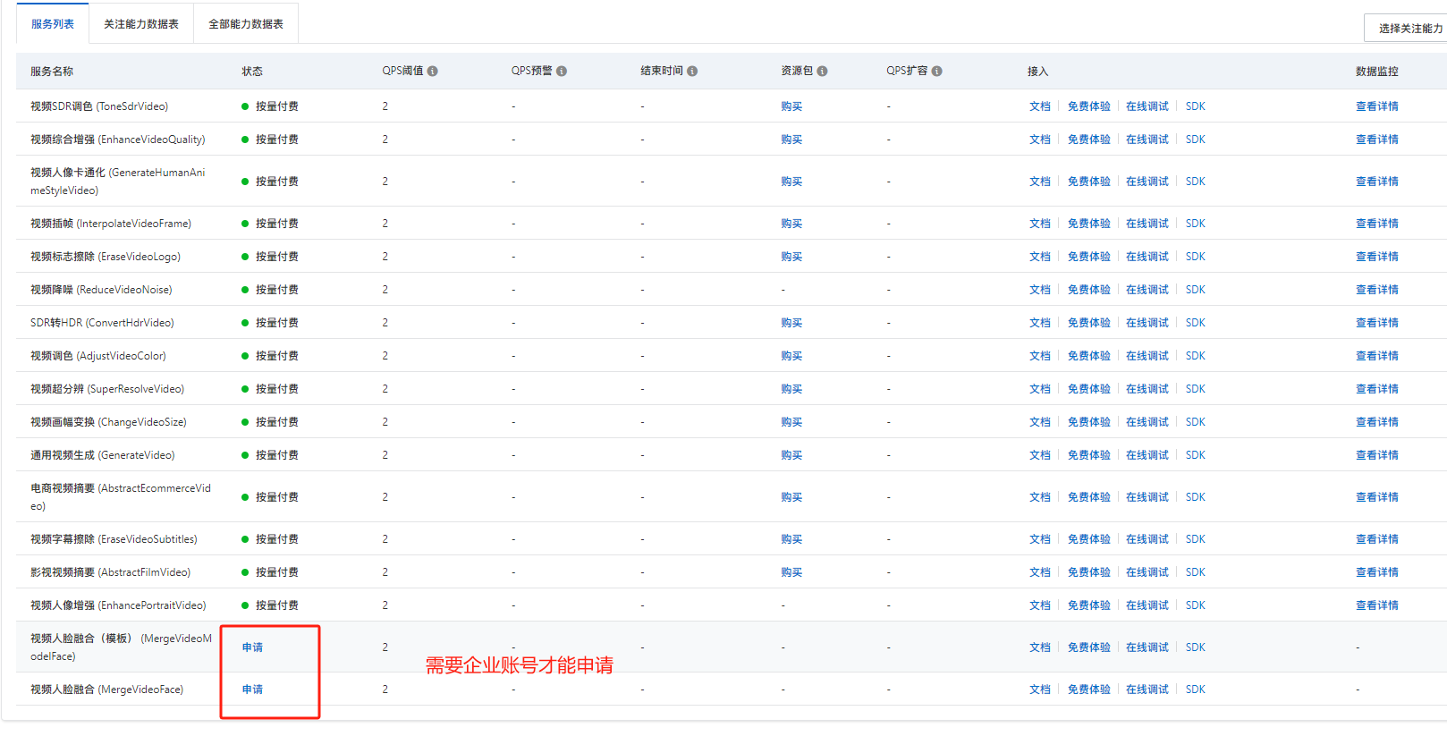
Task: View 查看详情 for GenerateVideo row
Action: pyautogui.click(x=1377, y=455)
